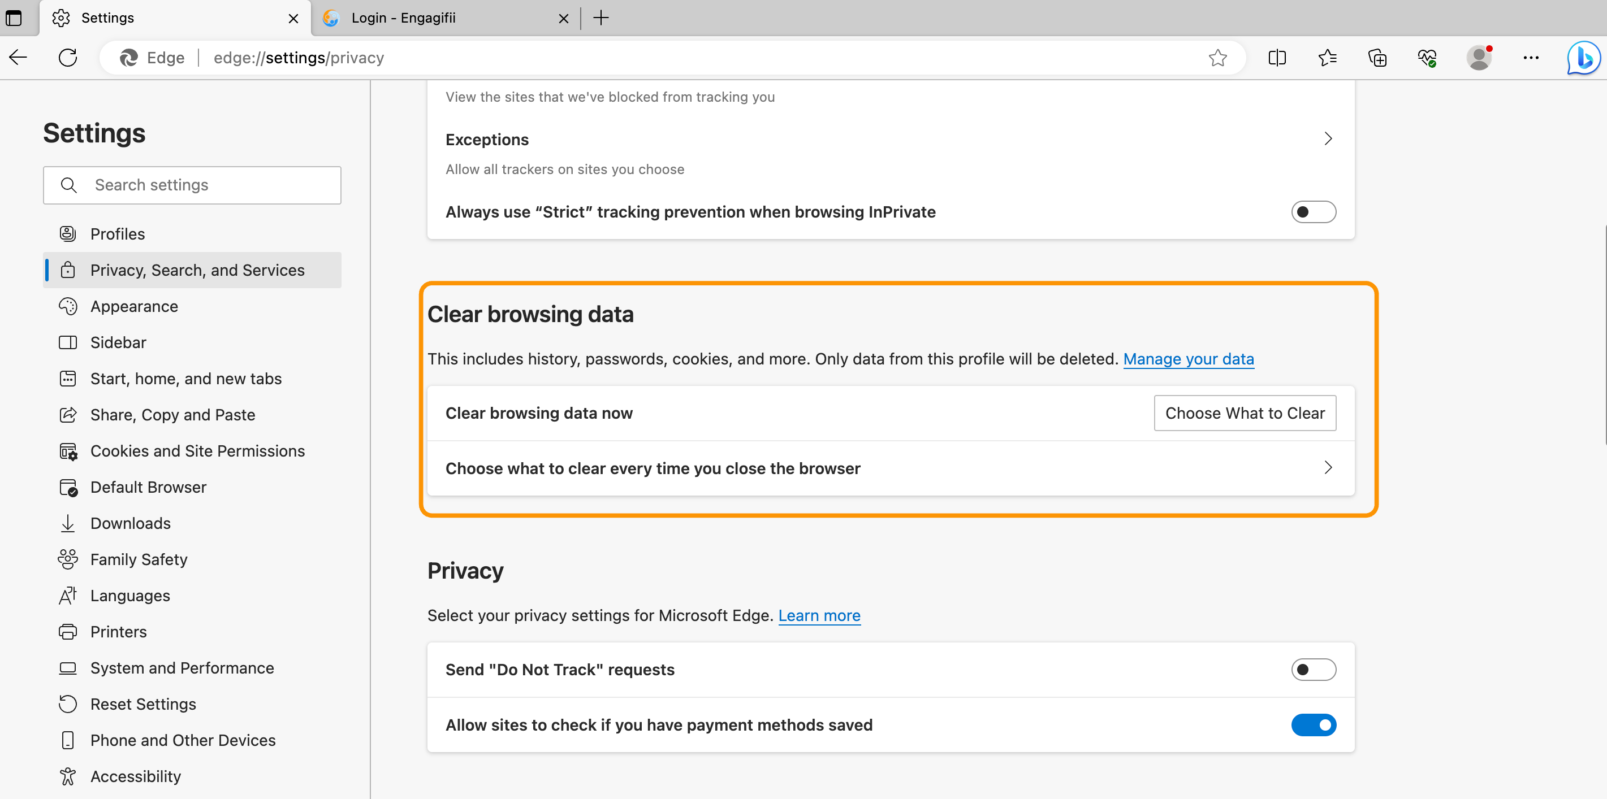Open Phone and Other Devices settings
This screenshot has height=799, width=1607.
[192, 740]
